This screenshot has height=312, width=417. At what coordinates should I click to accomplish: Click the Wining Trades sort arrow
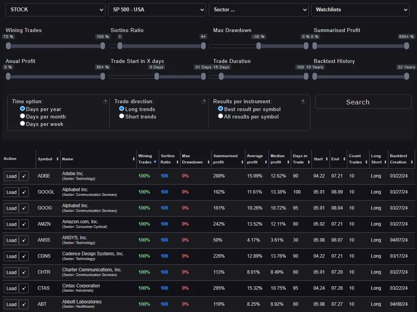pos(155,162)
